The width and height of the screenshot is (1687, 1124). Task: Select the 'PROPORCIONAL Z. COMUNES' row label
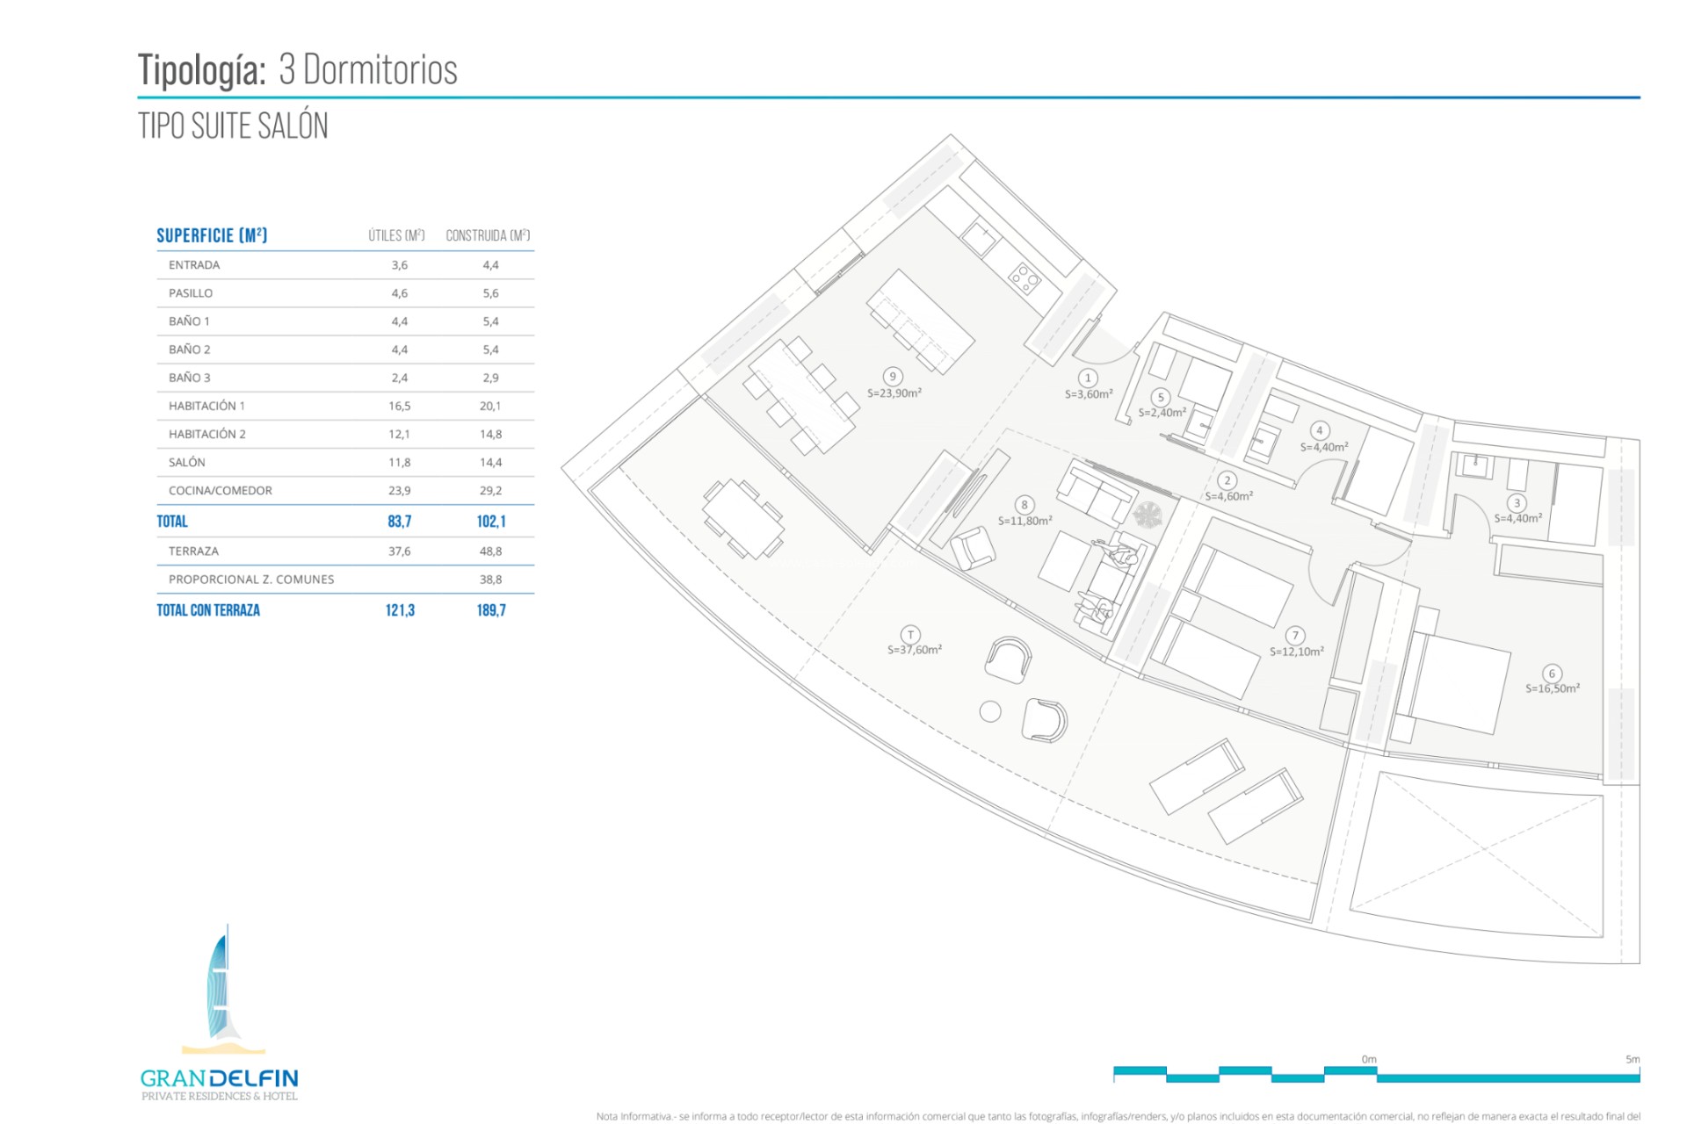tap(251, 579)
